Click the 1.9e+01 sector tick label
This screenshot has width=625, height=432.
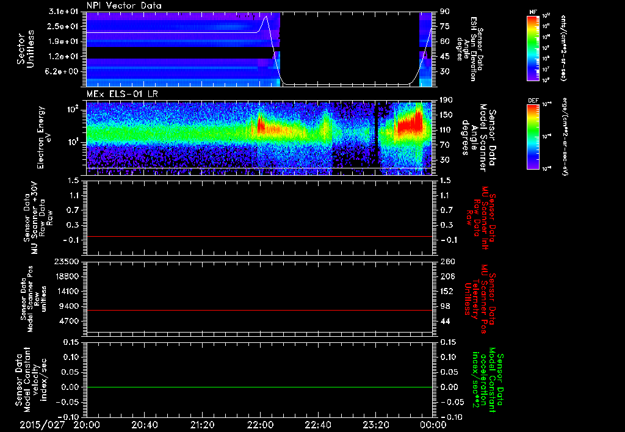(63, 41)
